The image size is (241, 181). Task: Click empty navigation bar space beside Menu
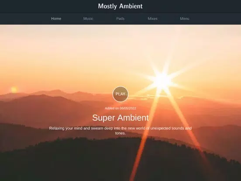215,19
